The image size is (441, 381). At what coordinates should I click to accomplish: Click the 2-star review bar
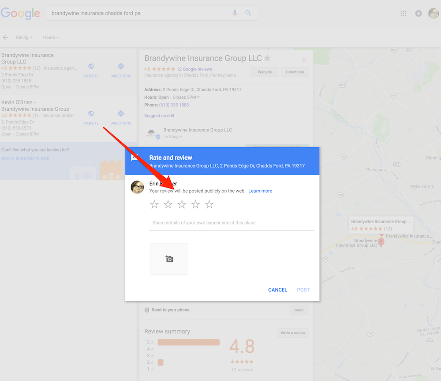pos(161,362)
